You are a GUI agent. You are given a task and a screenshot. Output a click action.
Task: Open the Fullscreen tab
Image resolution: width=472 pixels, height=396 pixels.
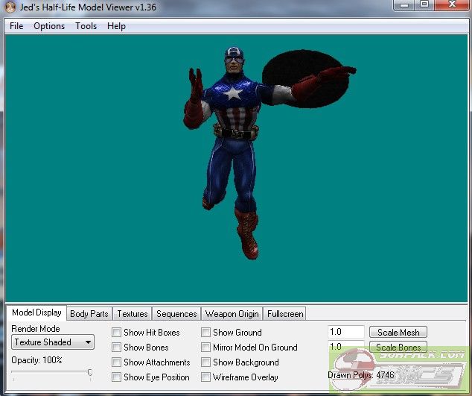(x=284, y=314)
